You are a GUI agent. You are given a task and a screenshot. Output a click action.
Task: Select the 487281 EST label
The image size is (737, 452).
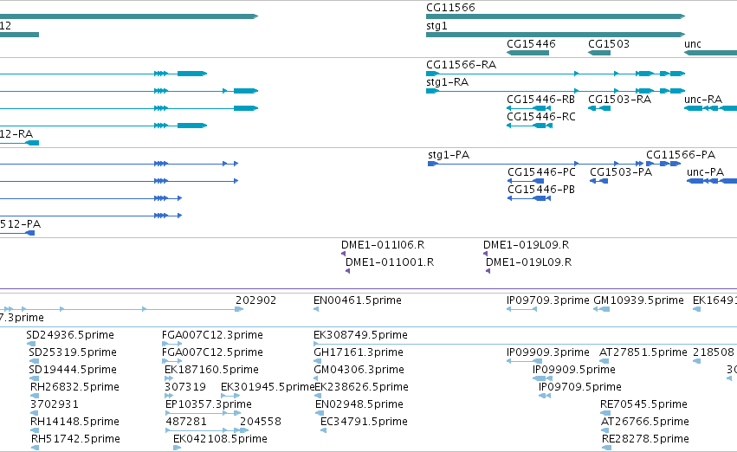click(x=186, y=422)
